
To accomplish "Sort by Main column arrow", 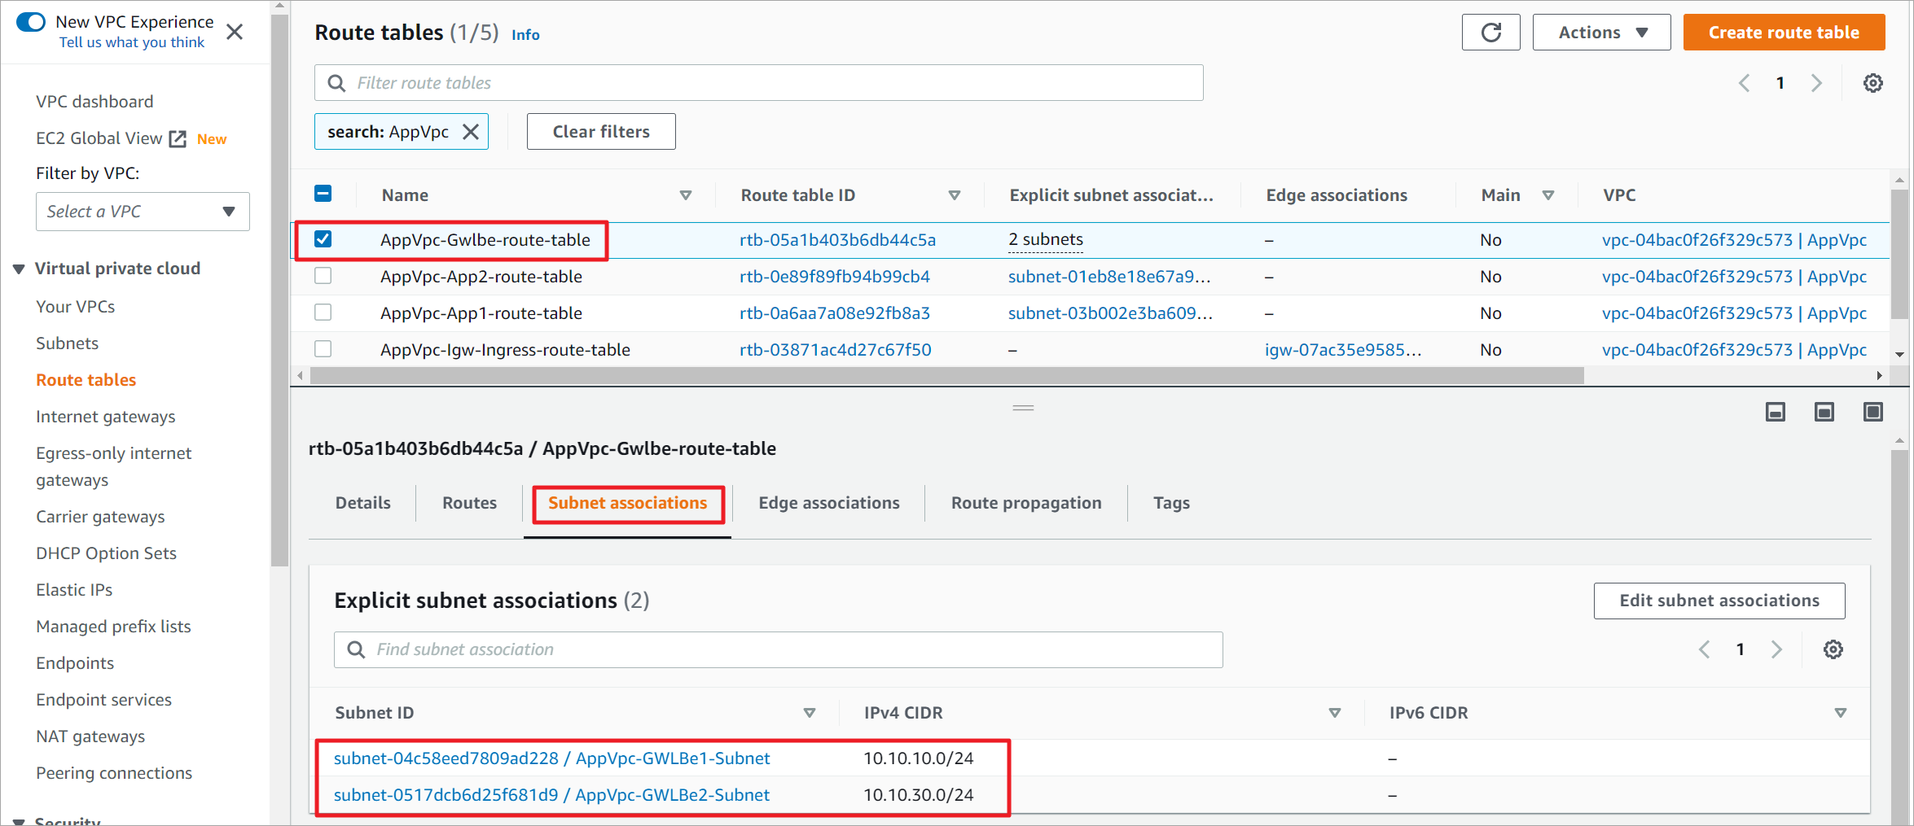I will coord(1548,195).
